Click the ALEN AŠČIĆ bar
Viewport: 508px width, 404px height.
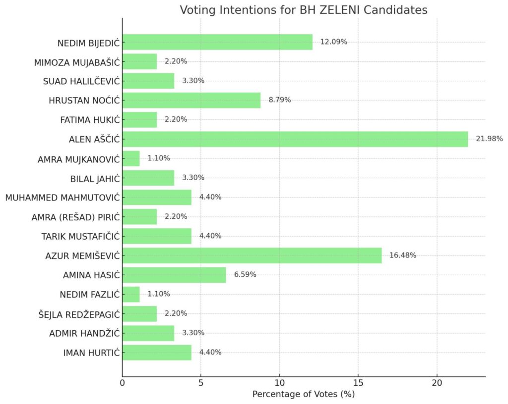point(295,139)
